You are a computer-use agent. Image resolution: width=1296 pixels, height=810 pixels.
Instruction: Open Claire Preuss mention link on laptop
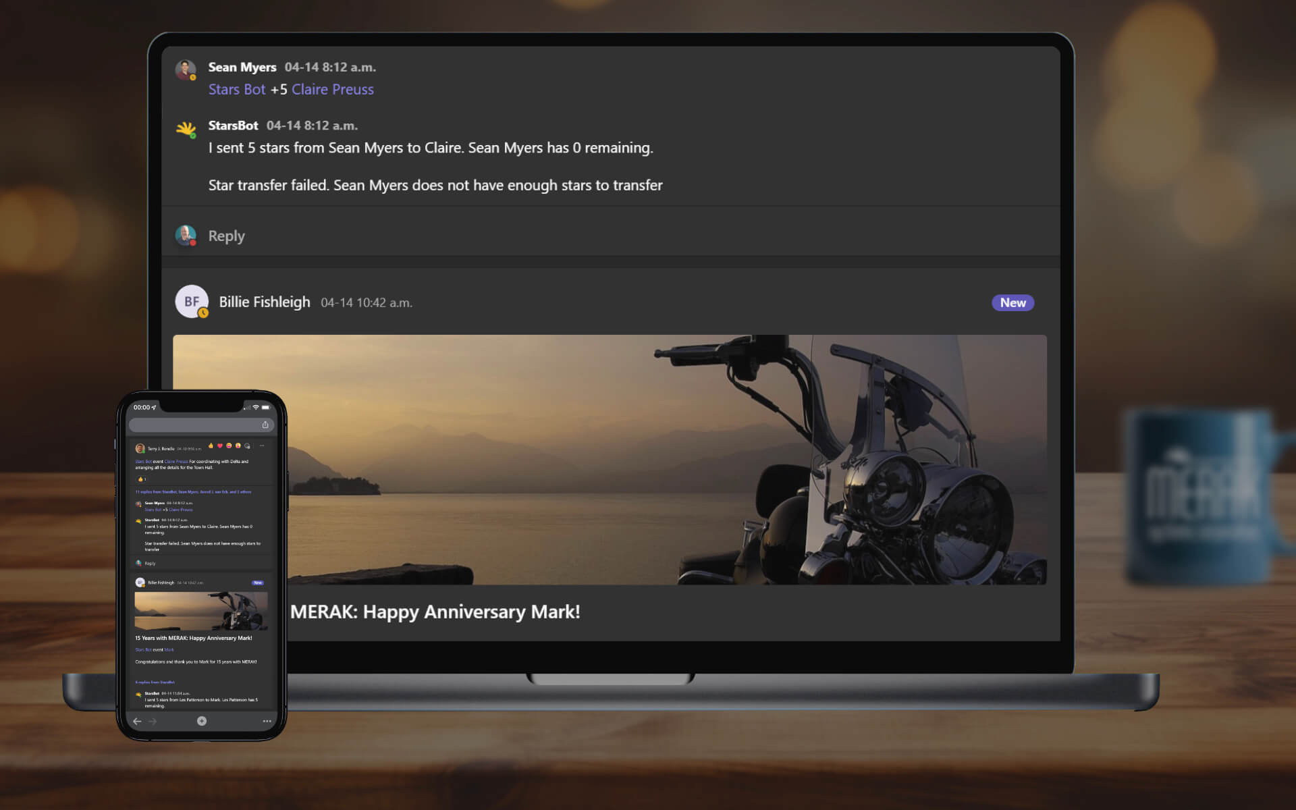click(332, 89)
